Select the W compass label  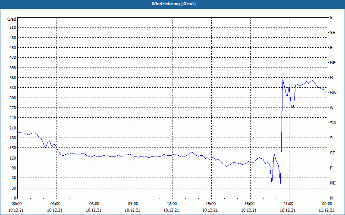click(x=332, y=108)
